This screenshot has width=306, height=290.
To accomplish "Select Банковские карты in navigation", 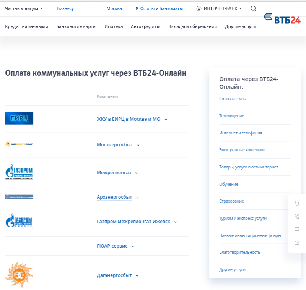I will pos(76,26).
